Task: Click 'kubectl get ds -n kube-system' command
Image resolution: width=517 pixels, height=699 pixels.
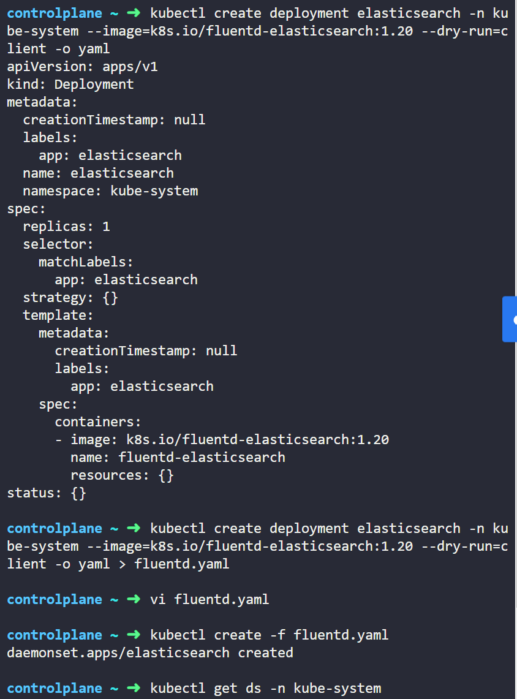Action: click(x=266, y=689)
